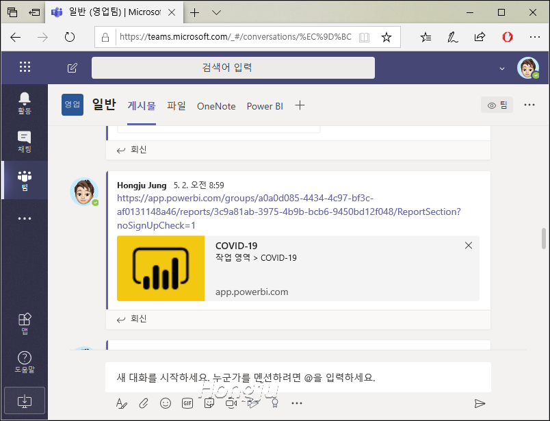This screenshot has width=550, height=421.
Task: Select the 일반 (영업팀) browser tab
Action: (x=114, y=12)
